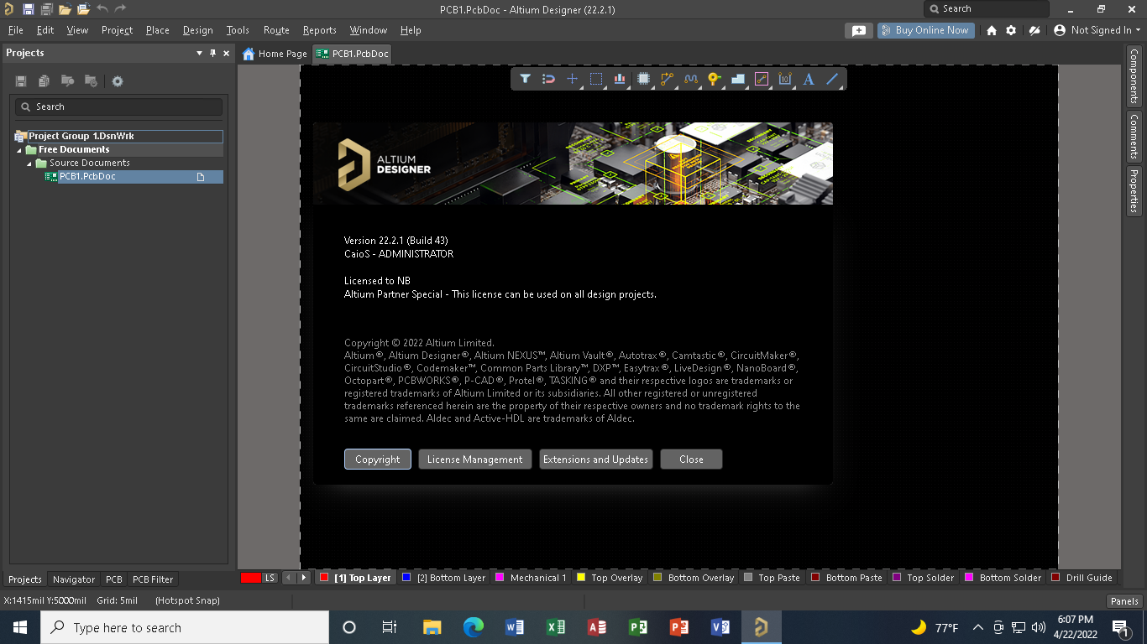Collapse the Source Documents folder
The width and height of the screenshot is (1147, 644).
coord(29,164)
